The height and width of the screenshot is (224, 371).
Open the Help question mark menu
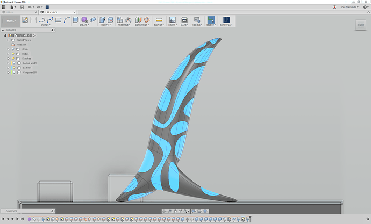366,7
